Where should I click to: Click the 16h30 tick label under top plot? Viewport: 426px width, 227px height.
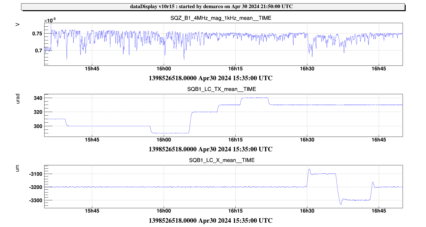(x=307, y=69)
